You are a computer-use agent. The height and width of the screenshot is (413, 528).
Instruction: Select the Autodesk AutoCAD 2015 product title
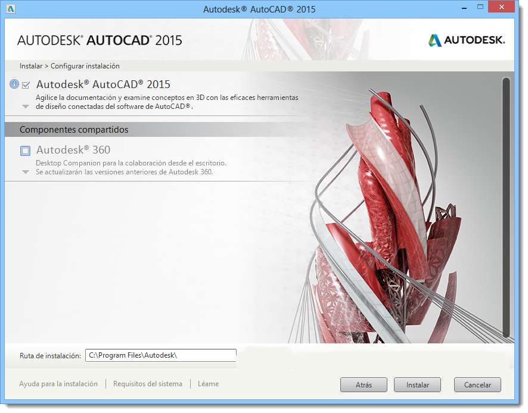tap(103, 85)
